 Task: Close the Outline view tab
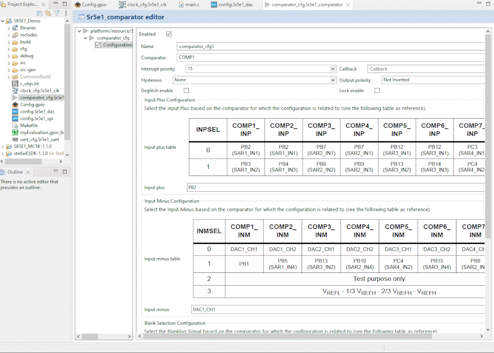click(x=28, y=172)
